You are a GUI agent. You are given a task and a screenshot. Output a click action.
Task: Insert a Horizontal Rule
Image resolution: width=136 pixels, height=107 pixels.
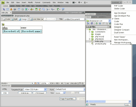pos(15,9)
